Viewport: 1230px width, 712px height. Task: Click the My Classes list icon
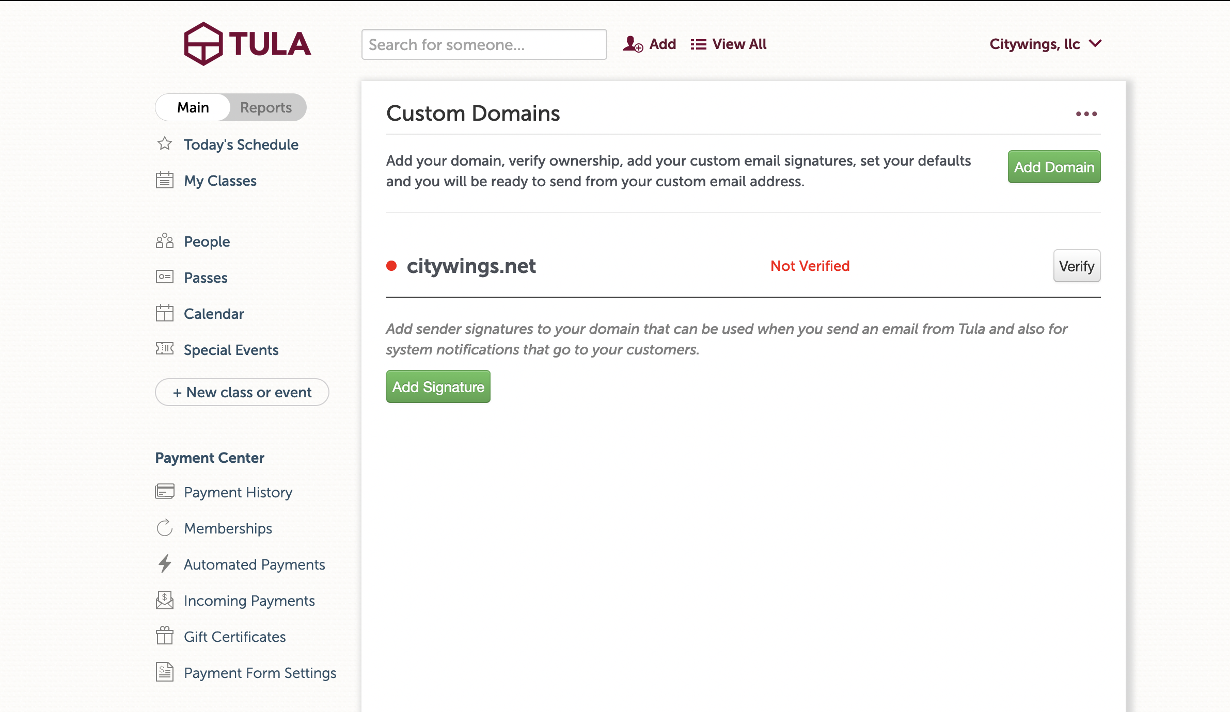[x=165, y=180]
